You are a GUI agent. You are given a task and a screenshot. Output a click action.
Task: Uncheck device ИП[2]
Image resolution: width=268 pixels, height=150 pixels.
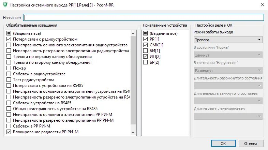(x=146, y=56)
